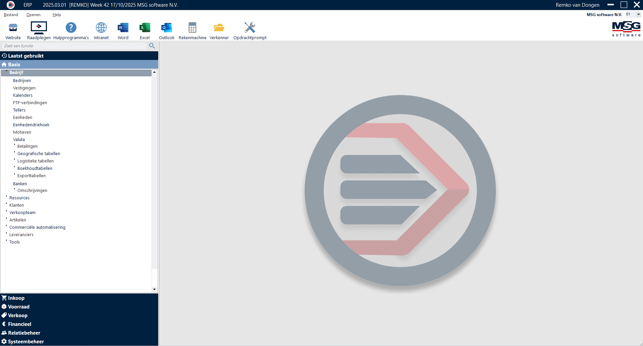This screenshot has width=643, height=346.
Task: Collapse the Bedrijf tree section
Action: (x=7, y=72)
